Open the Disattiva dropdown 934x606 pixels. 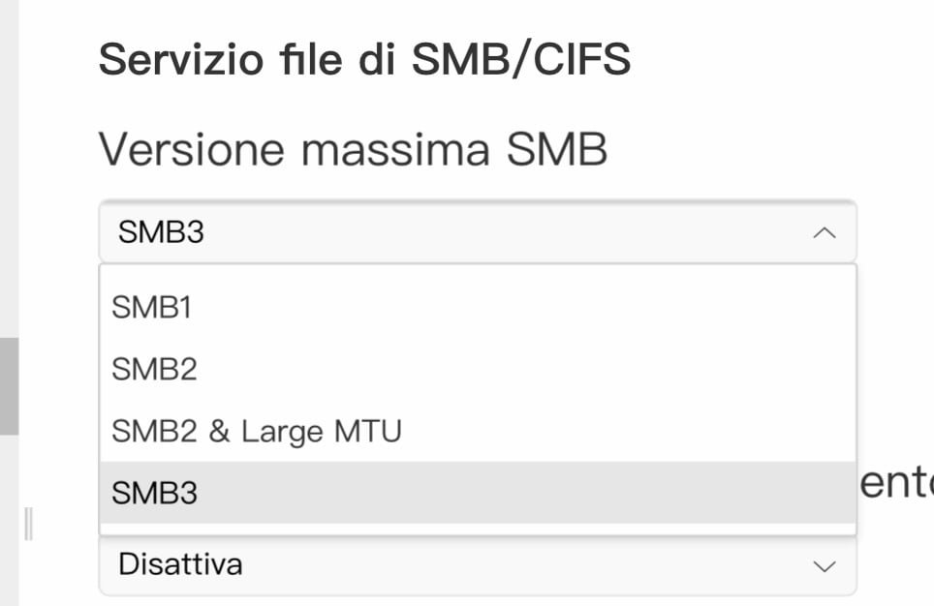477,565
